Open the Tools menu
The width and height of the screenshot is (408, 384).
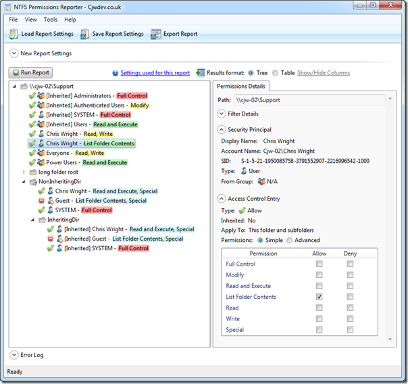pos(51,20)
